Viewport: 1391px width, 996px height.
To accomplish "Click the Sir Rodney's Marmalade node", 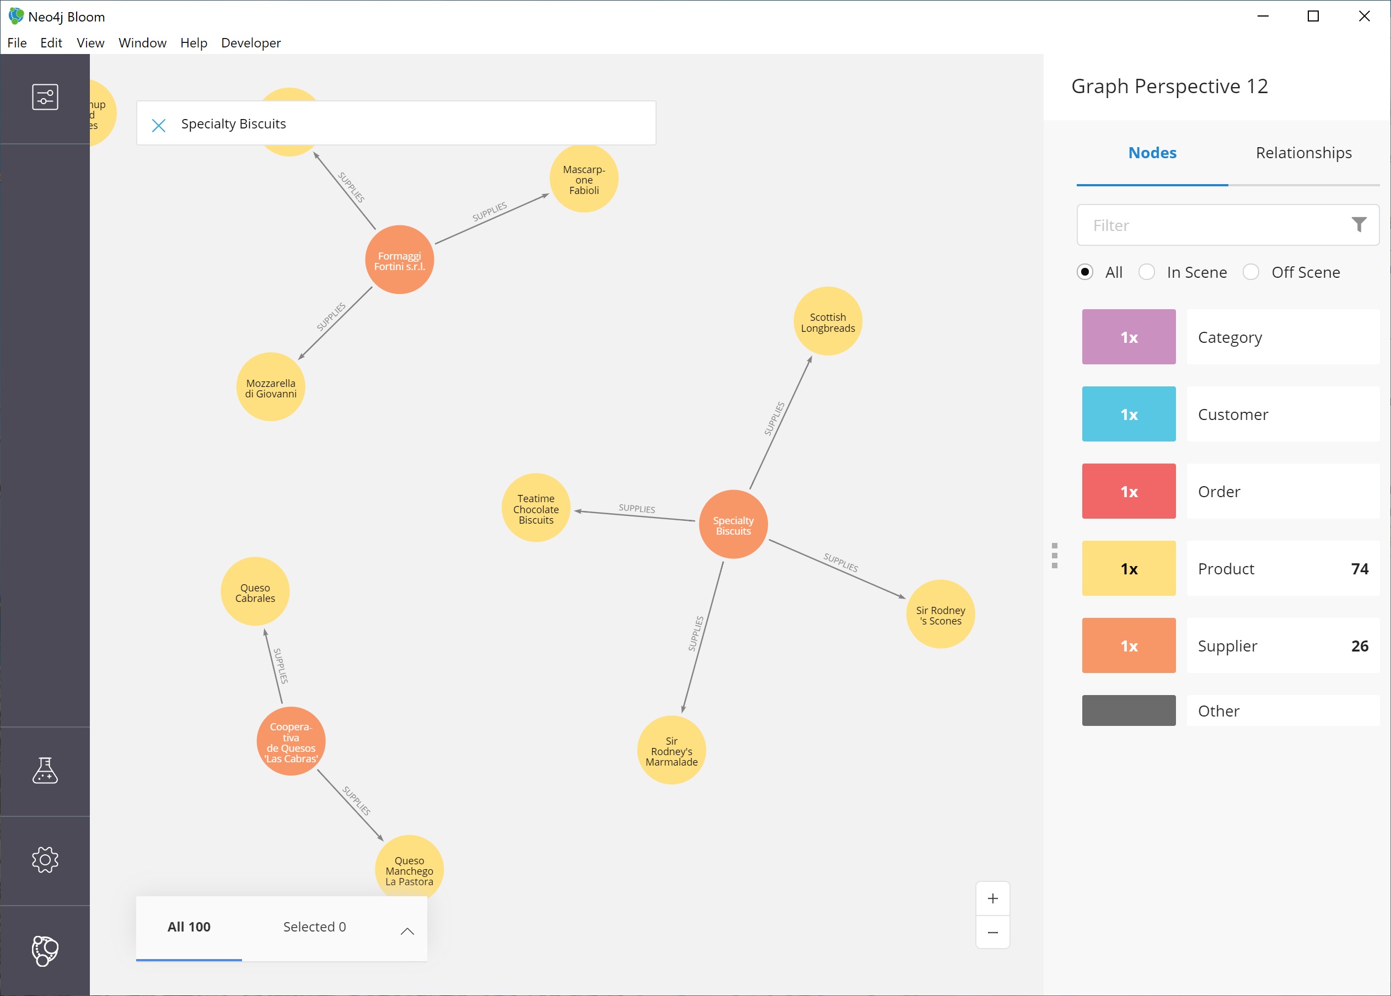I will pos(672,750).
